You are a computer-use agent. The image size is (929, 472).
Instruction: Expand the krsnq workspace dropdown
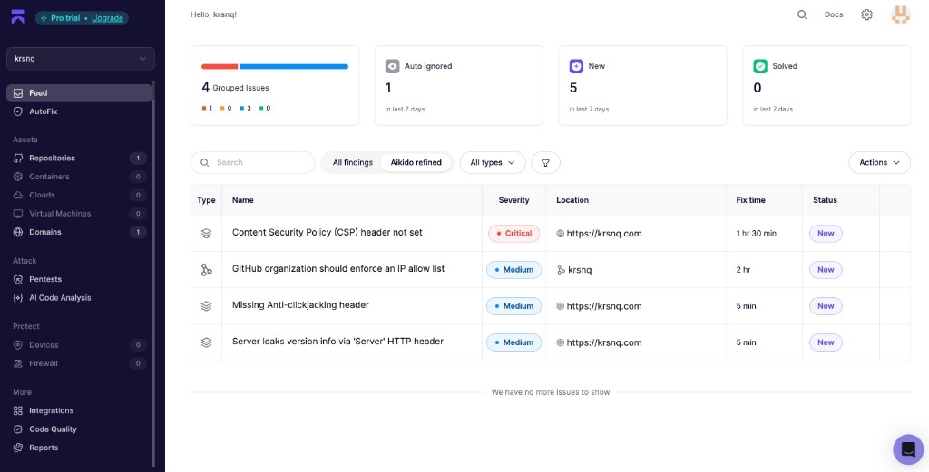[x=81, y=59]
